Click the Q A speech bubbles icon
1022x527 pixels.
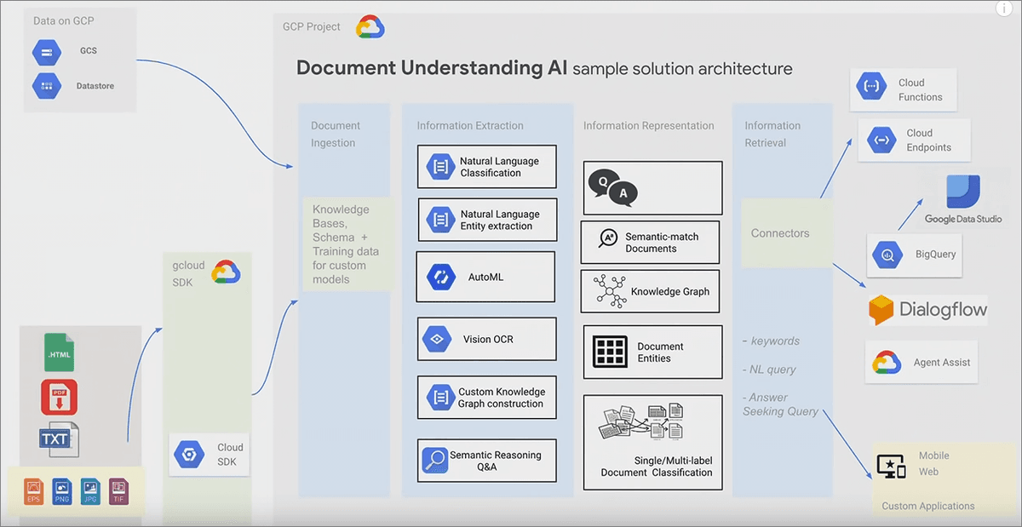point(613,187)
